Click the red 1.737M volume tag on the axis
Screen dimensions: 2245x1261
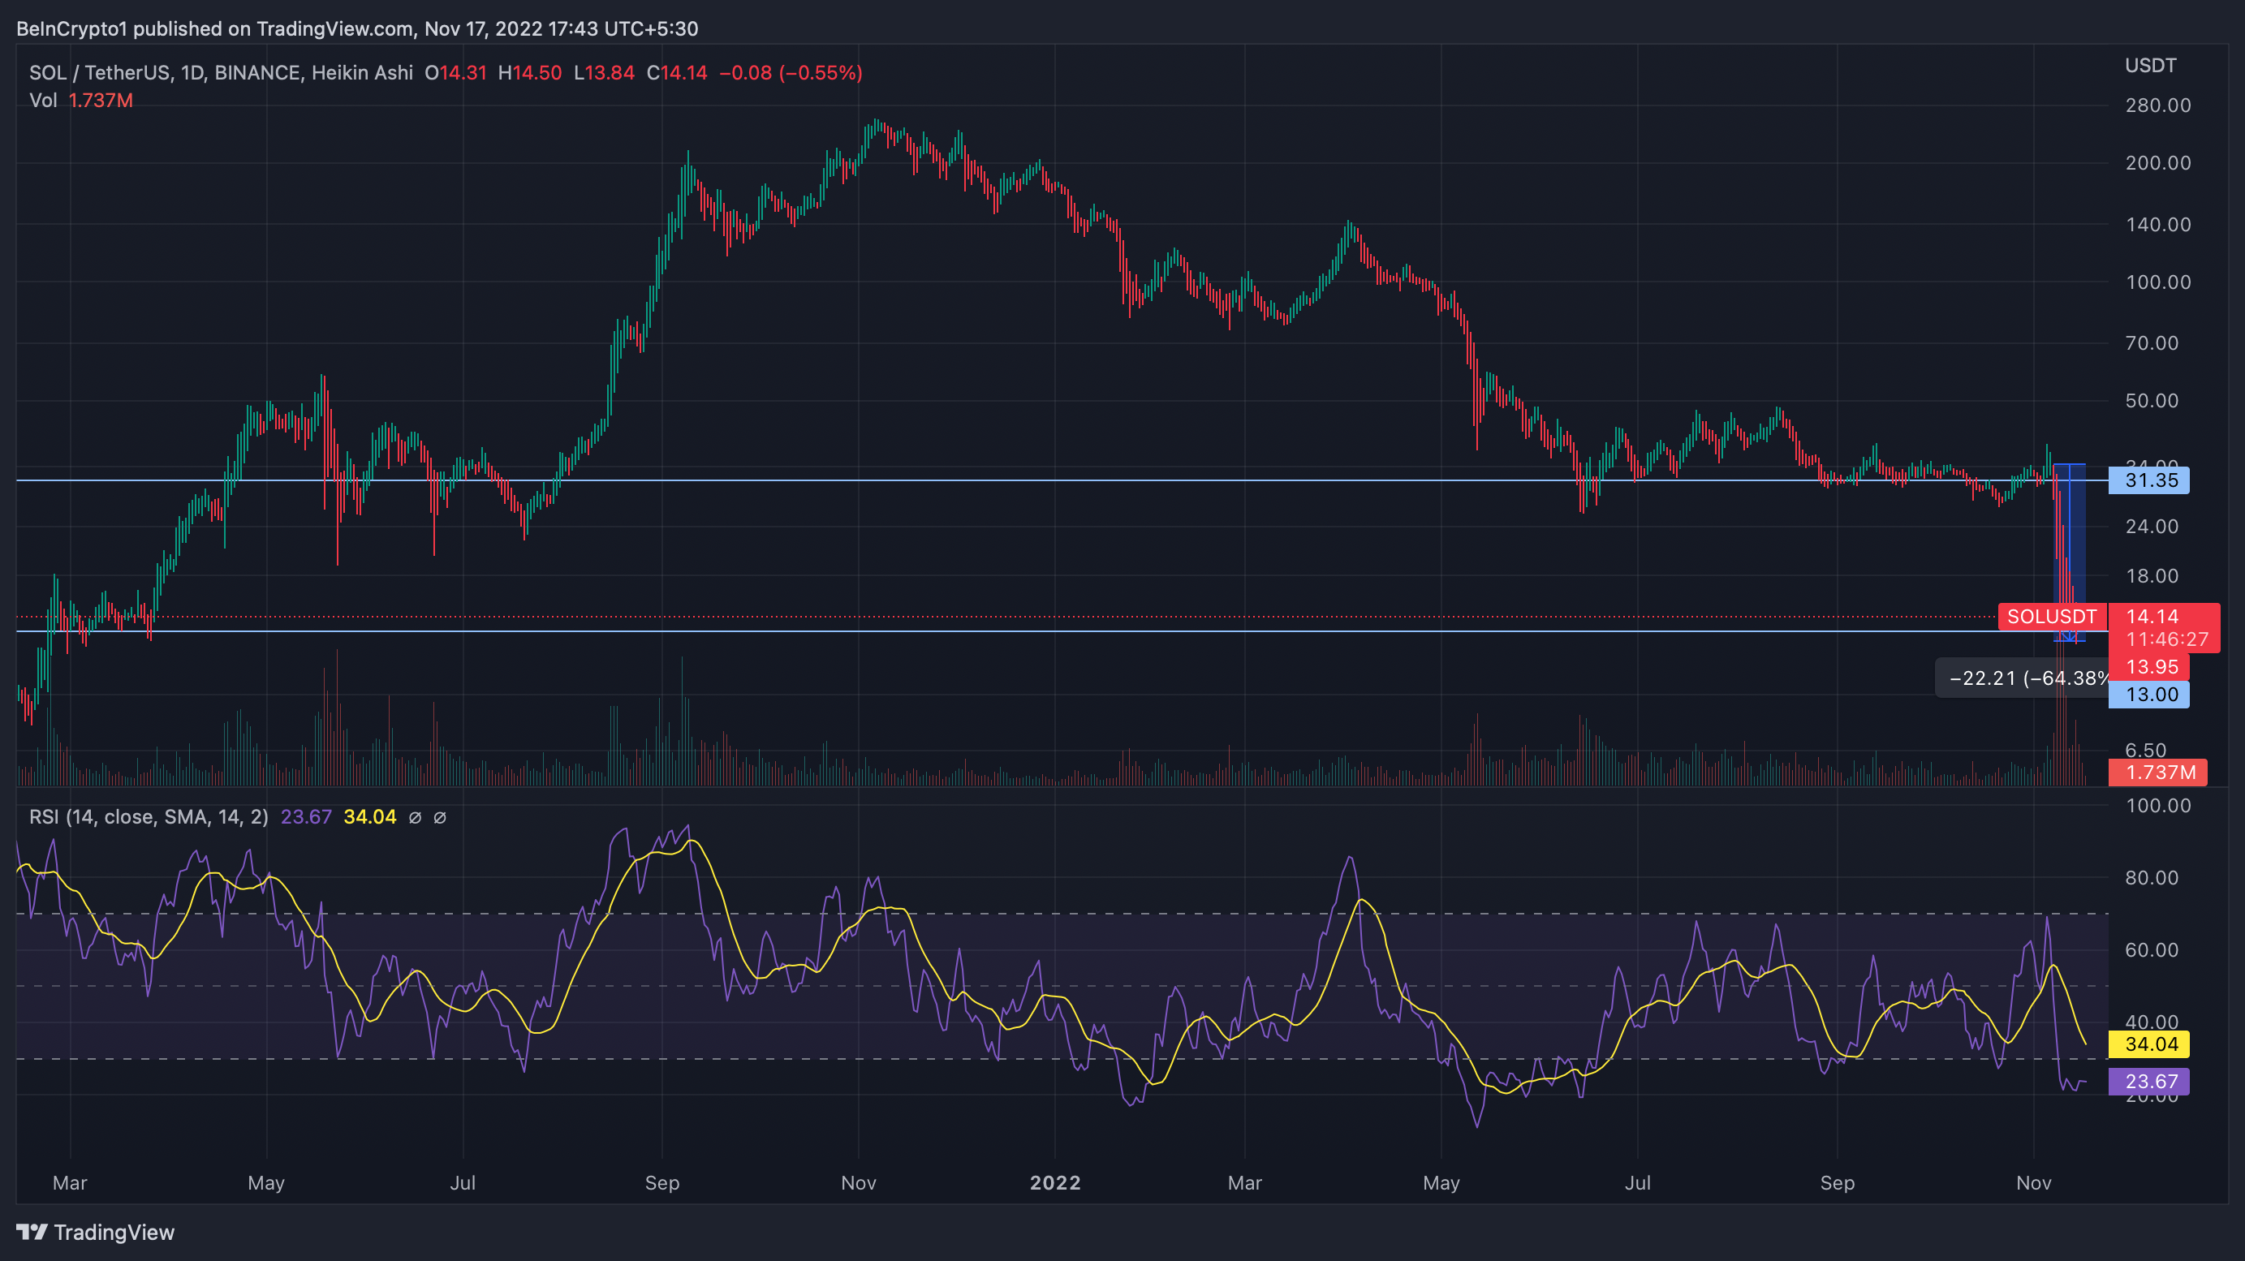[x=2157, y=773]
